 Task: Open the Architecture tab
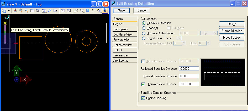coord(125,60)
